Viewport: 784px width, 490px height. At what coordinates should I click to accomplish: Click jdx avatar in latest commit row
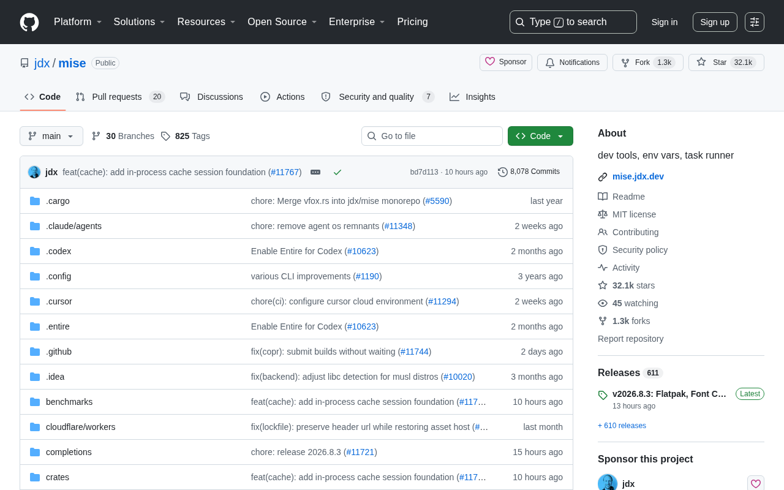(34, 172)
